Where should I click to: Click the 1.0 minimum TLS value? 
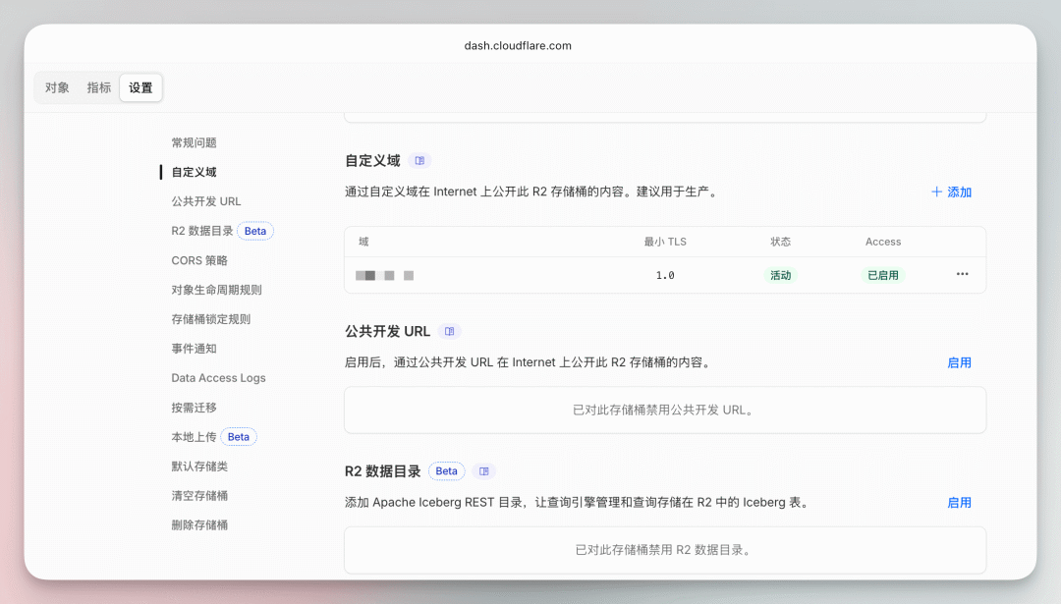(x=665, y=275)
